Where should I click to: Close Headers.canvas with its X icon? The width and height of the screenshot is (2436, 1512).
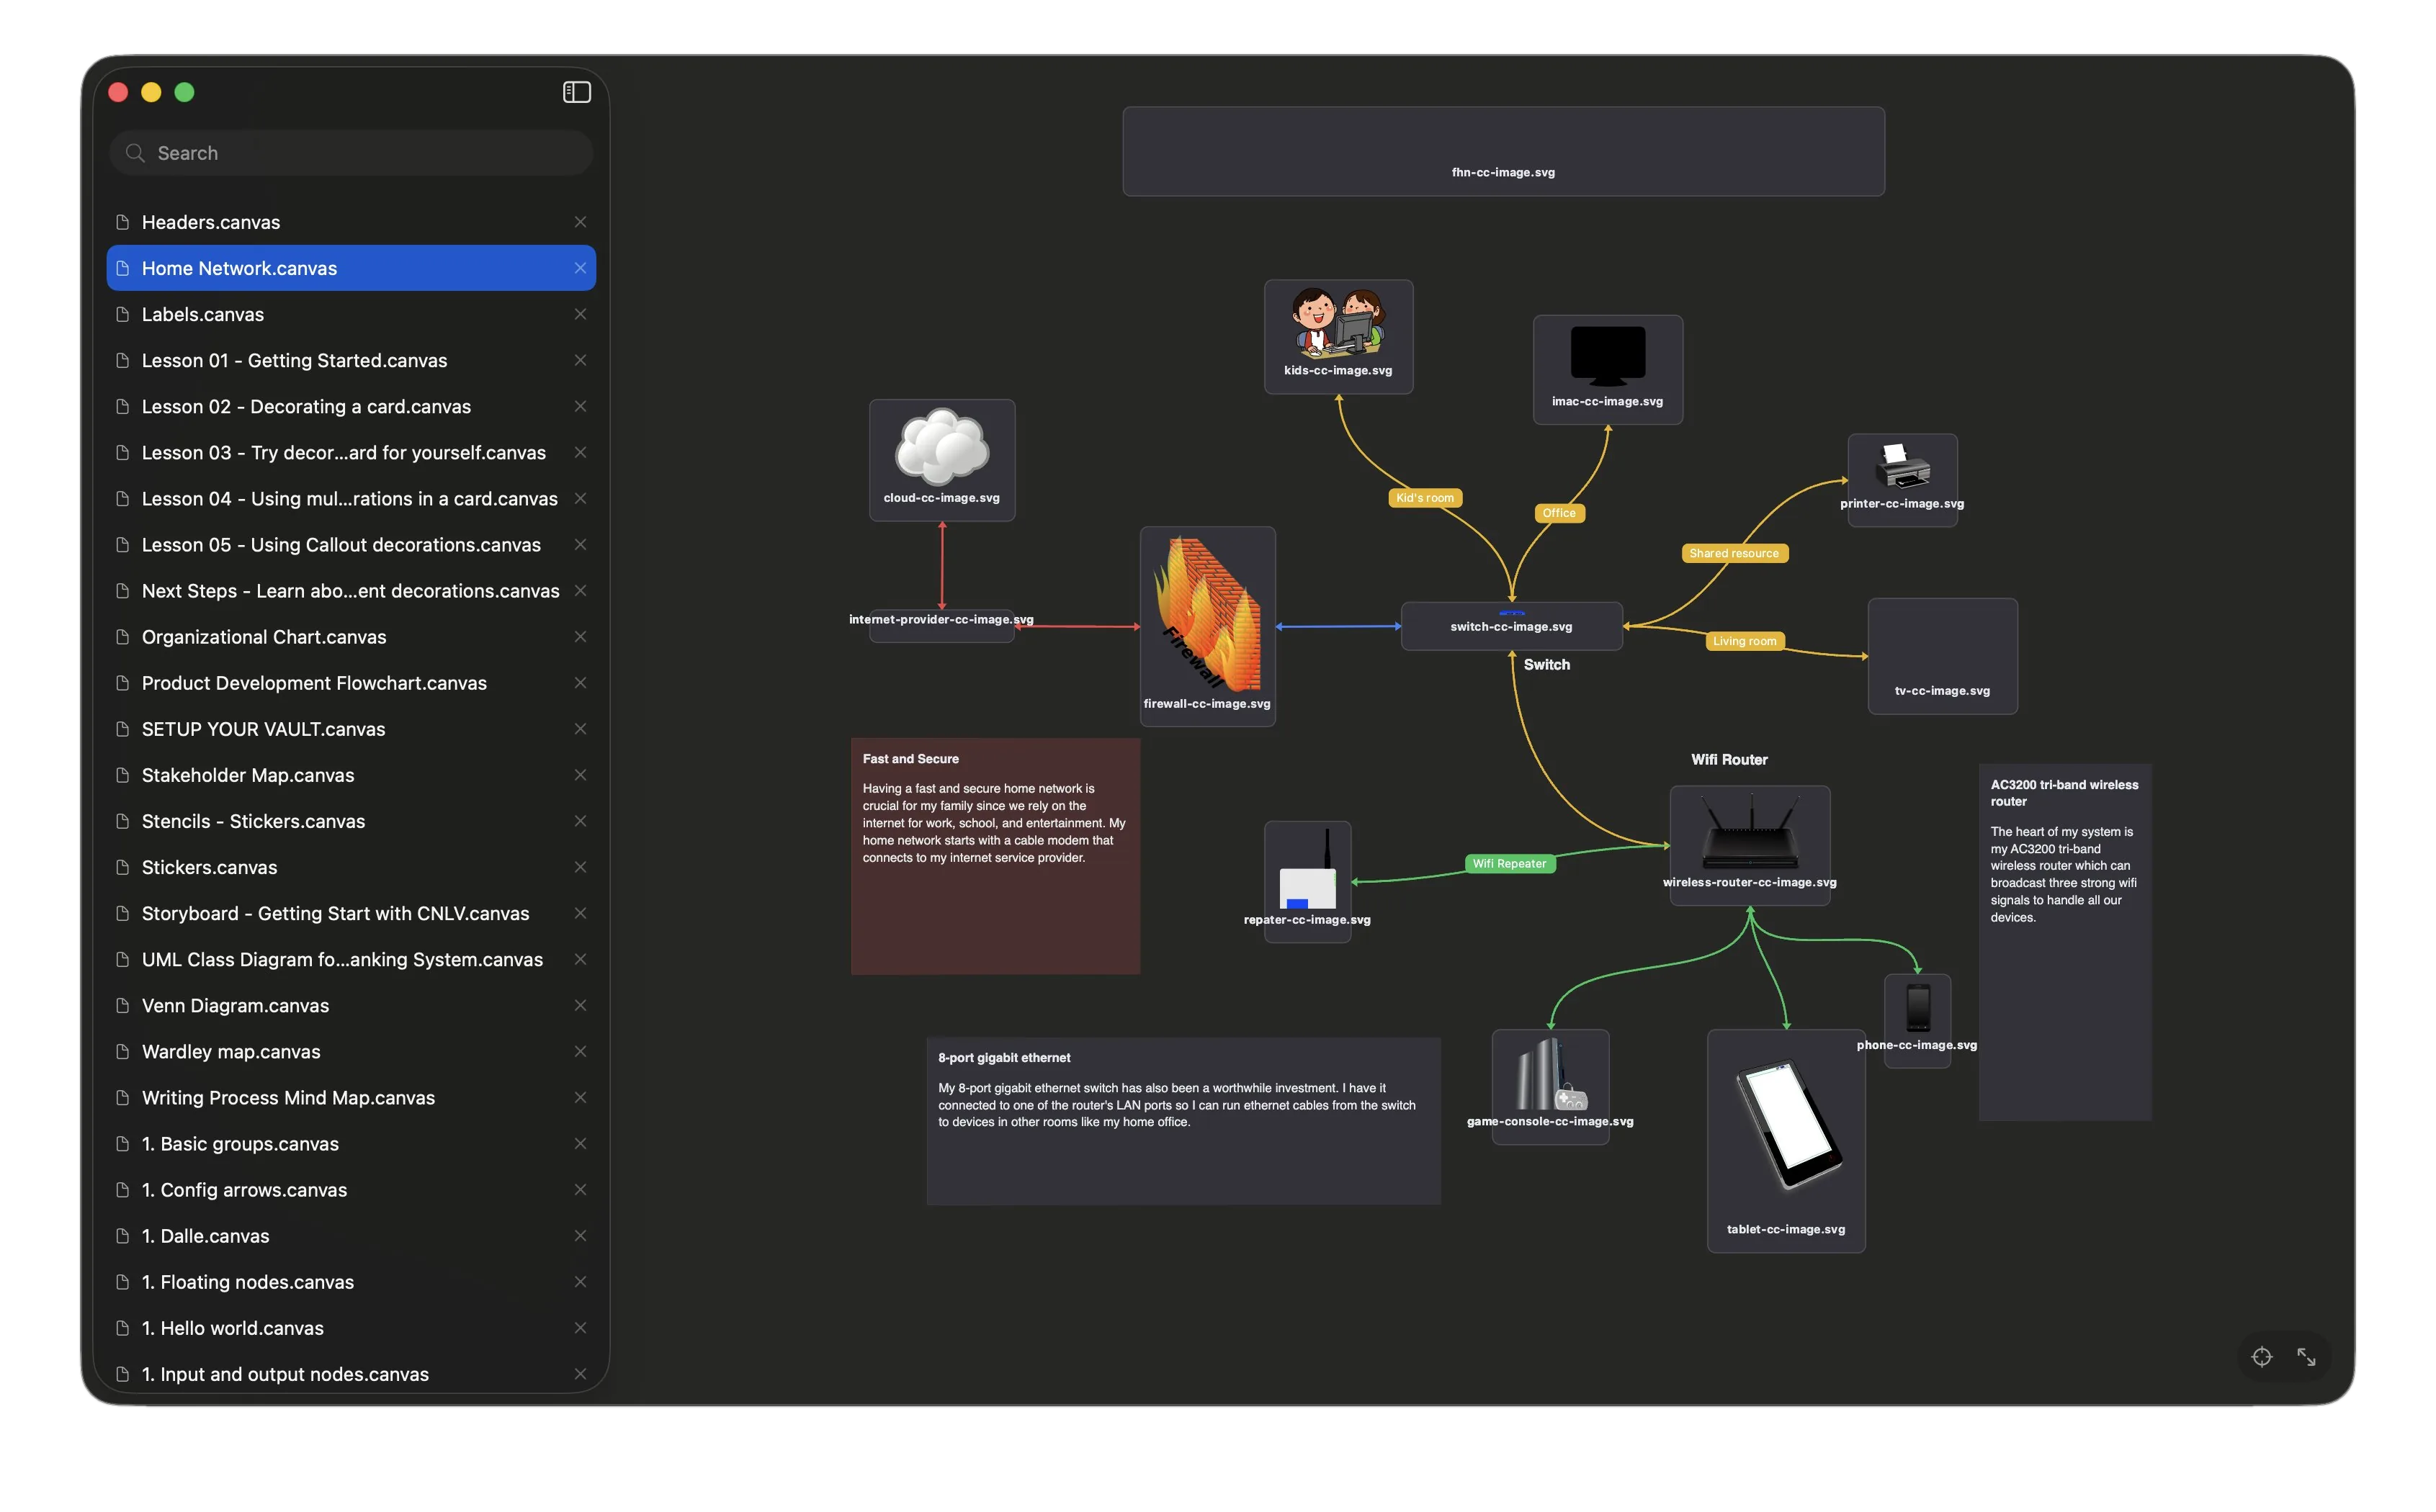click(x=581, y=222)
